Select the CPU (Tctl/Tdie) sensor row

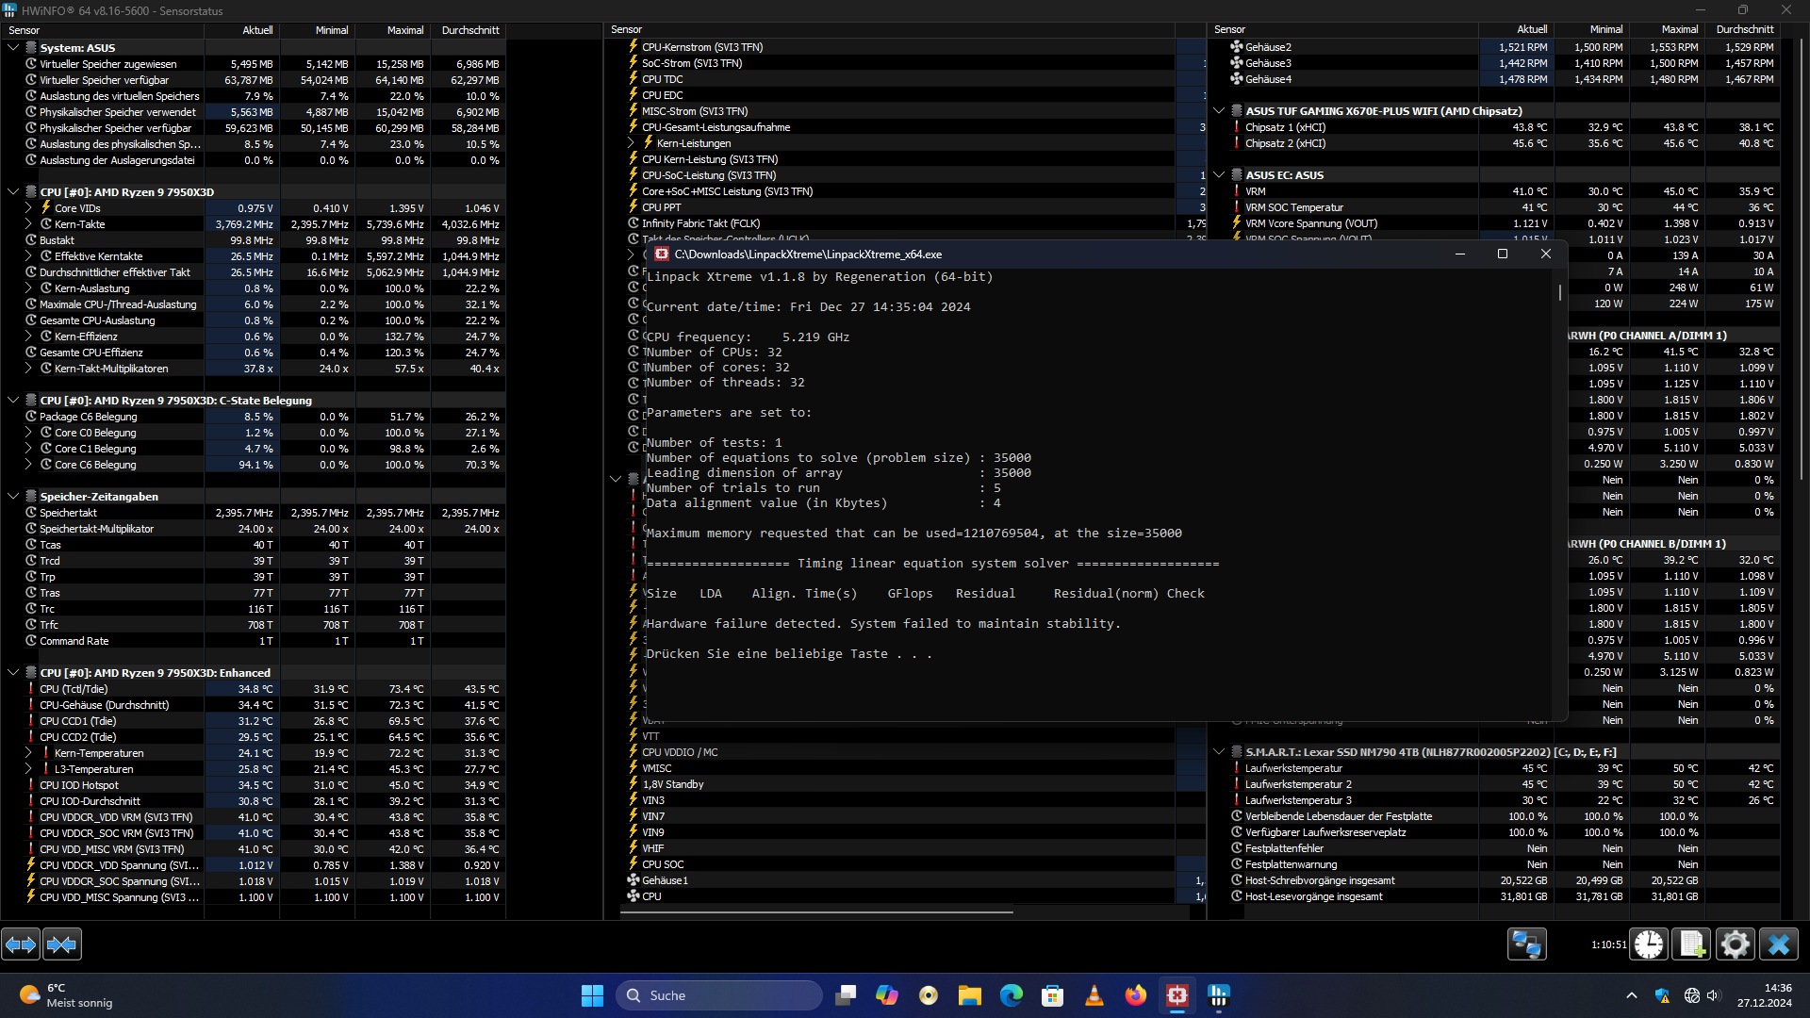coord(74,689)
